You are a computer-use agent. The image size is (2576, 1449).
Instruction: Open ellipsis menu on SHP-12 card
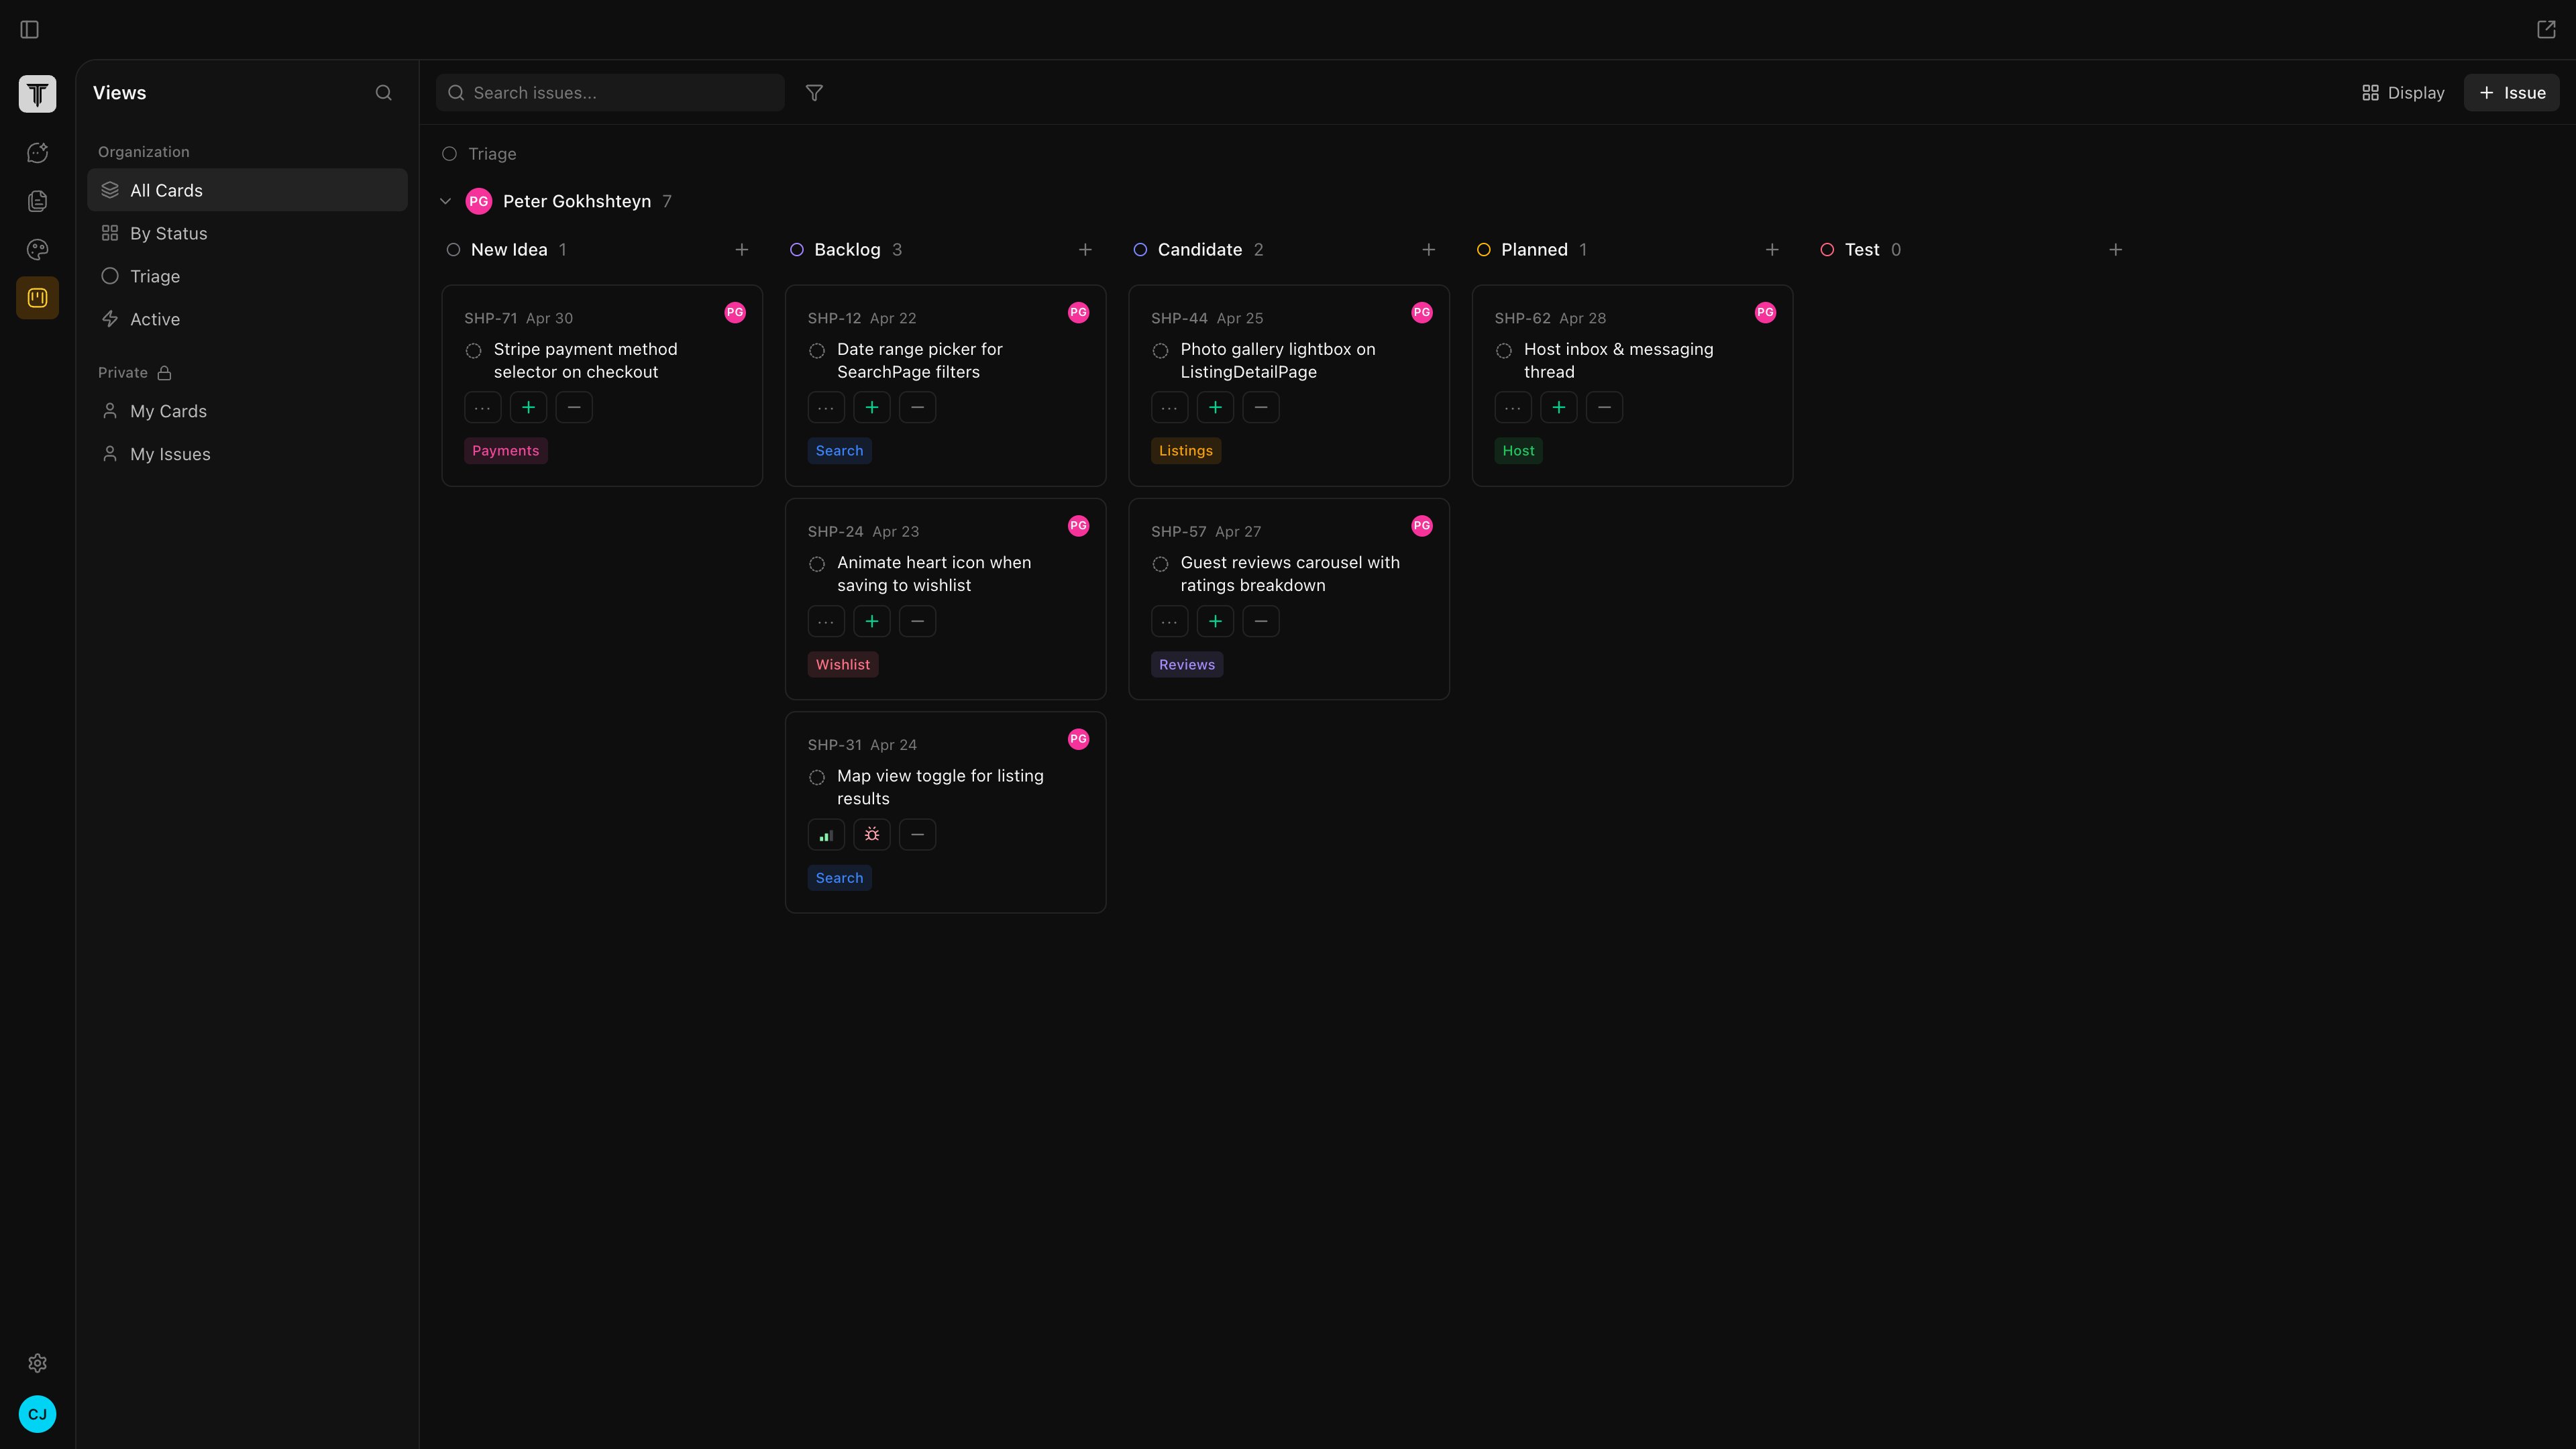(x=826, y=408)
